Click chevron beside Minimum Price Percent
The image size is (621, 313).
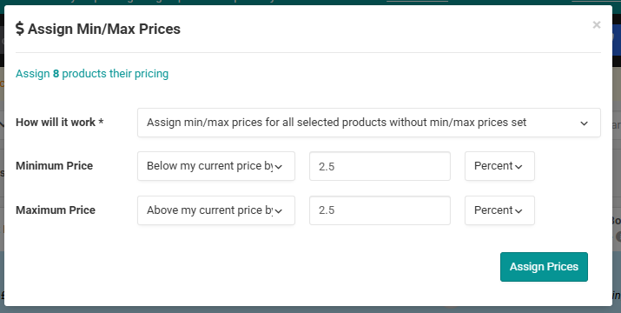[x=518, y=167]
